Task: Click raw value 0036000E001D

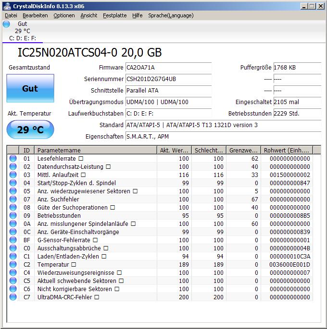Action: [289, 264]
